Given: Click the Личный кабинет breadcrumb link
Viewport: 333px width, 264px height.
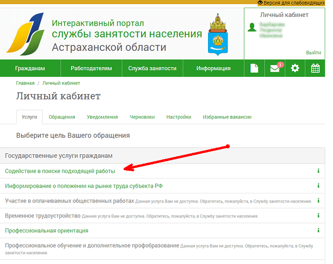Looking at the screenshot, I should coord(61,83).
